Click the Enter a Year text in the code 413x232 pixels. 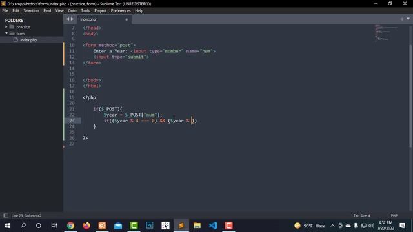[x=110, y=51]
